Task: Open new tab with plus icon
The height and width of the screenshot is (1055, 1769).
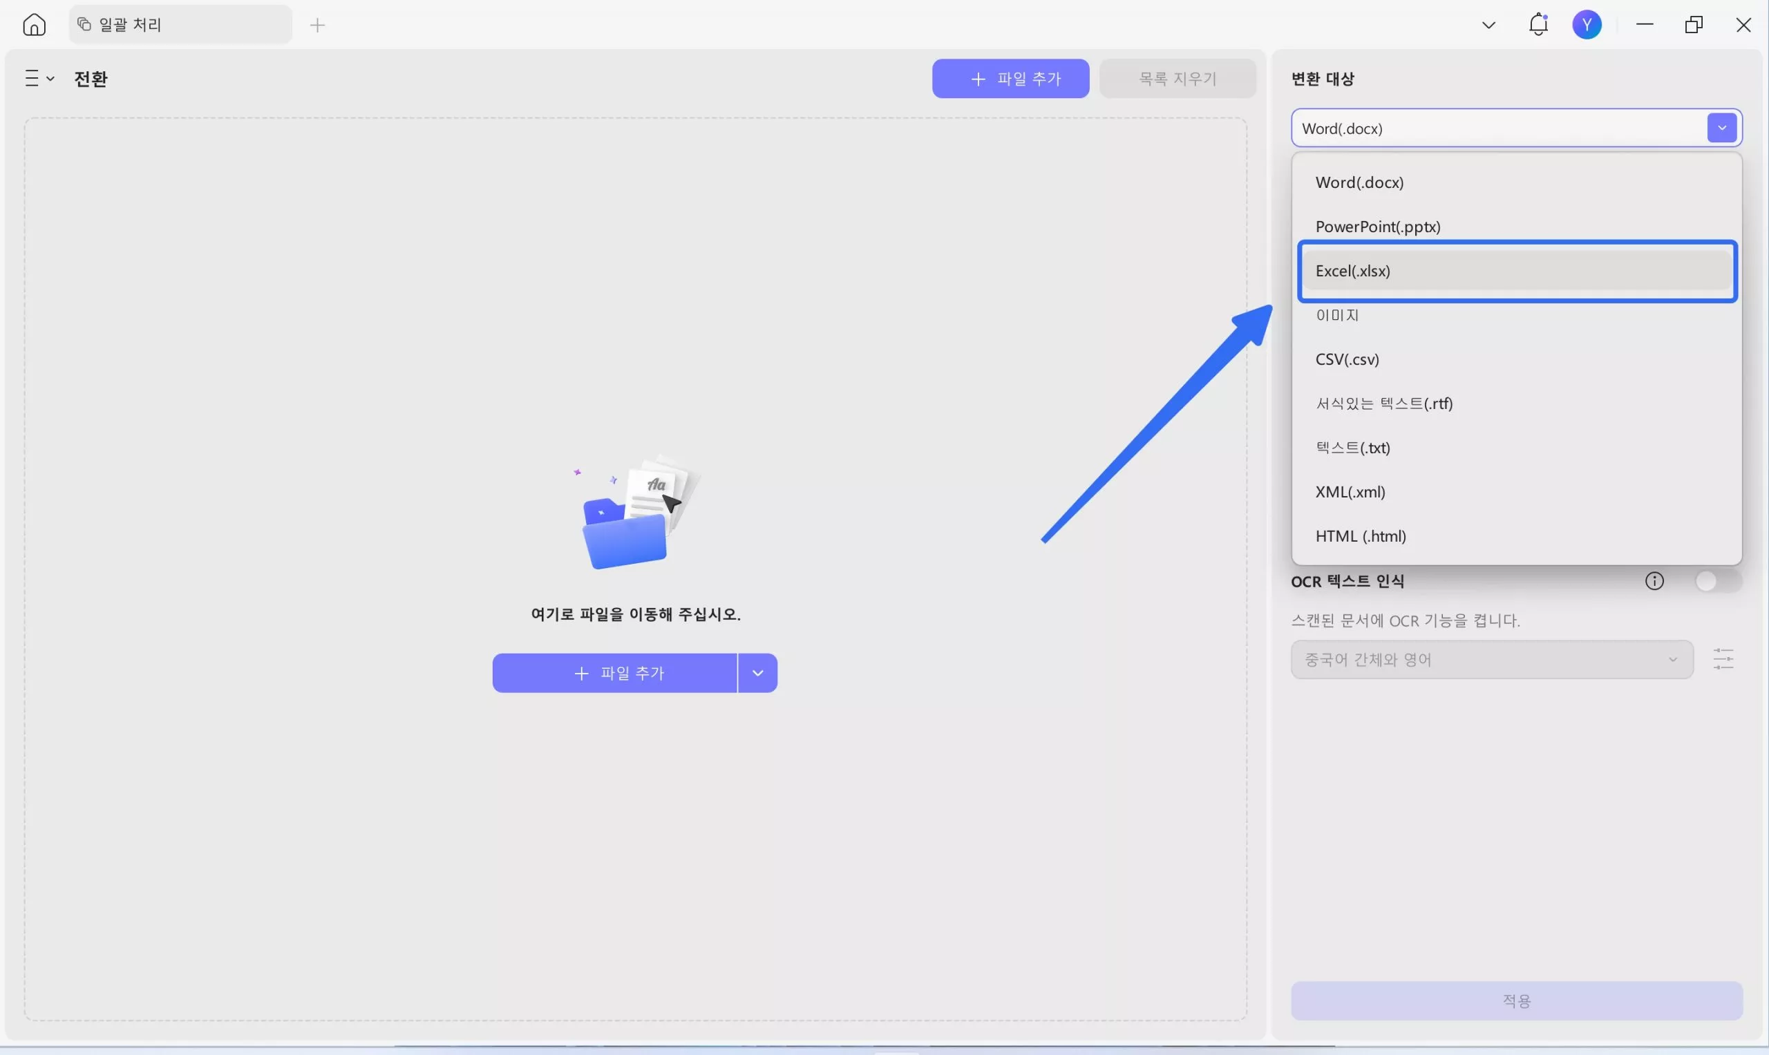Action: (317, 26)
